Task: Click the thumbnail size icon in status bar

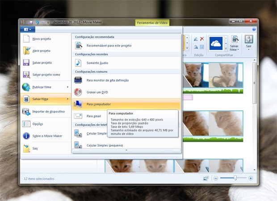Action: [x=206, y=178]
